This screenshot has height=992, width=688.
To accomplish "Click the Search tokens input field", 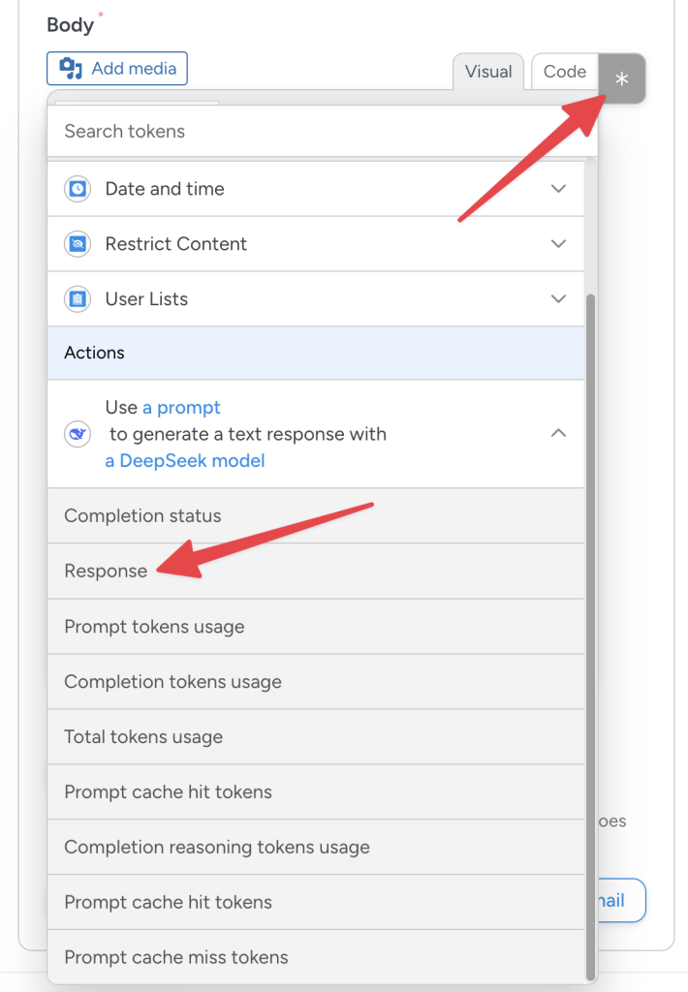I will [x=291, y=131].
